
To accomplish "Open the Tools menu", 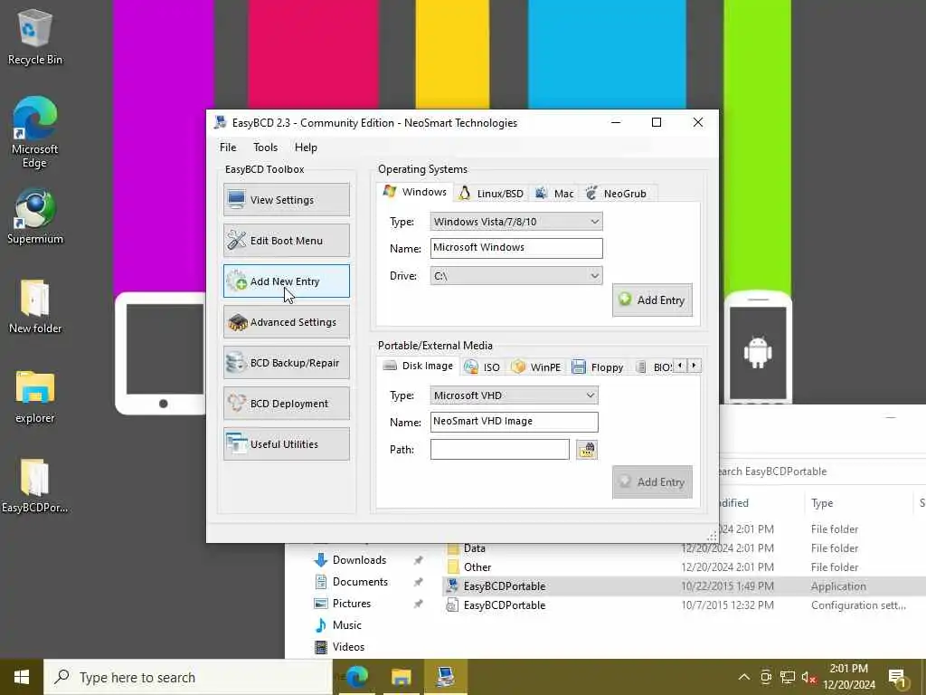I will [x=265, y=148].
